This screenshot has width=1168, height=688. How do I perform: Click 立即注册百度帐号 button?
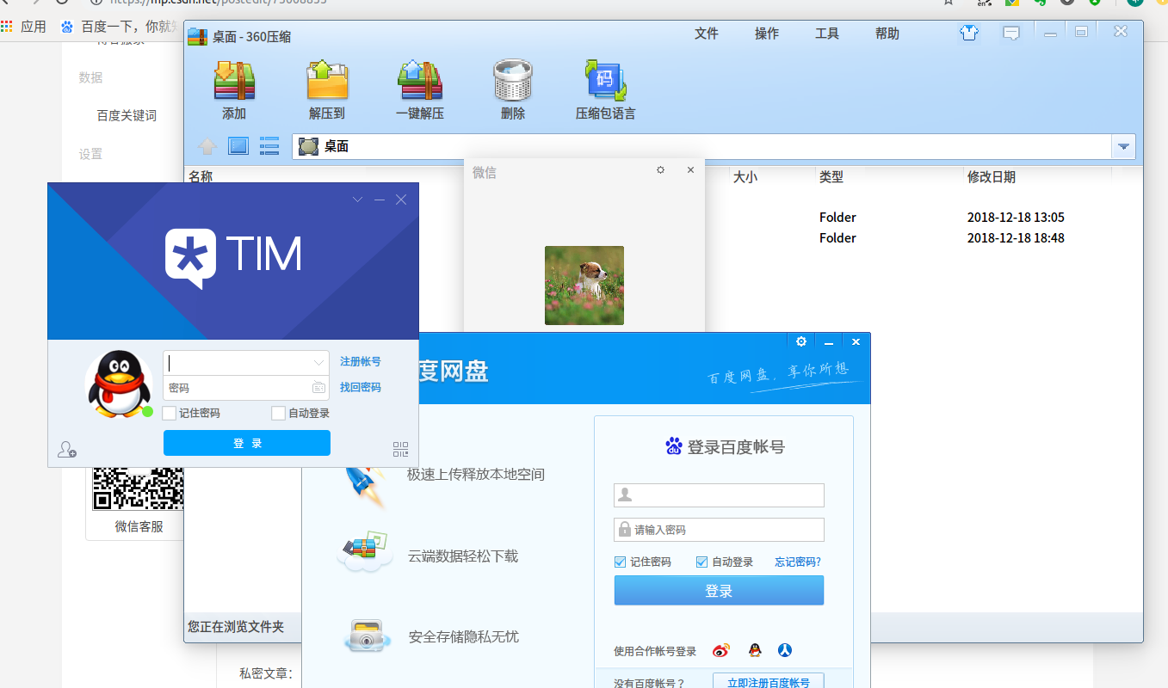[x=768, y=681]
